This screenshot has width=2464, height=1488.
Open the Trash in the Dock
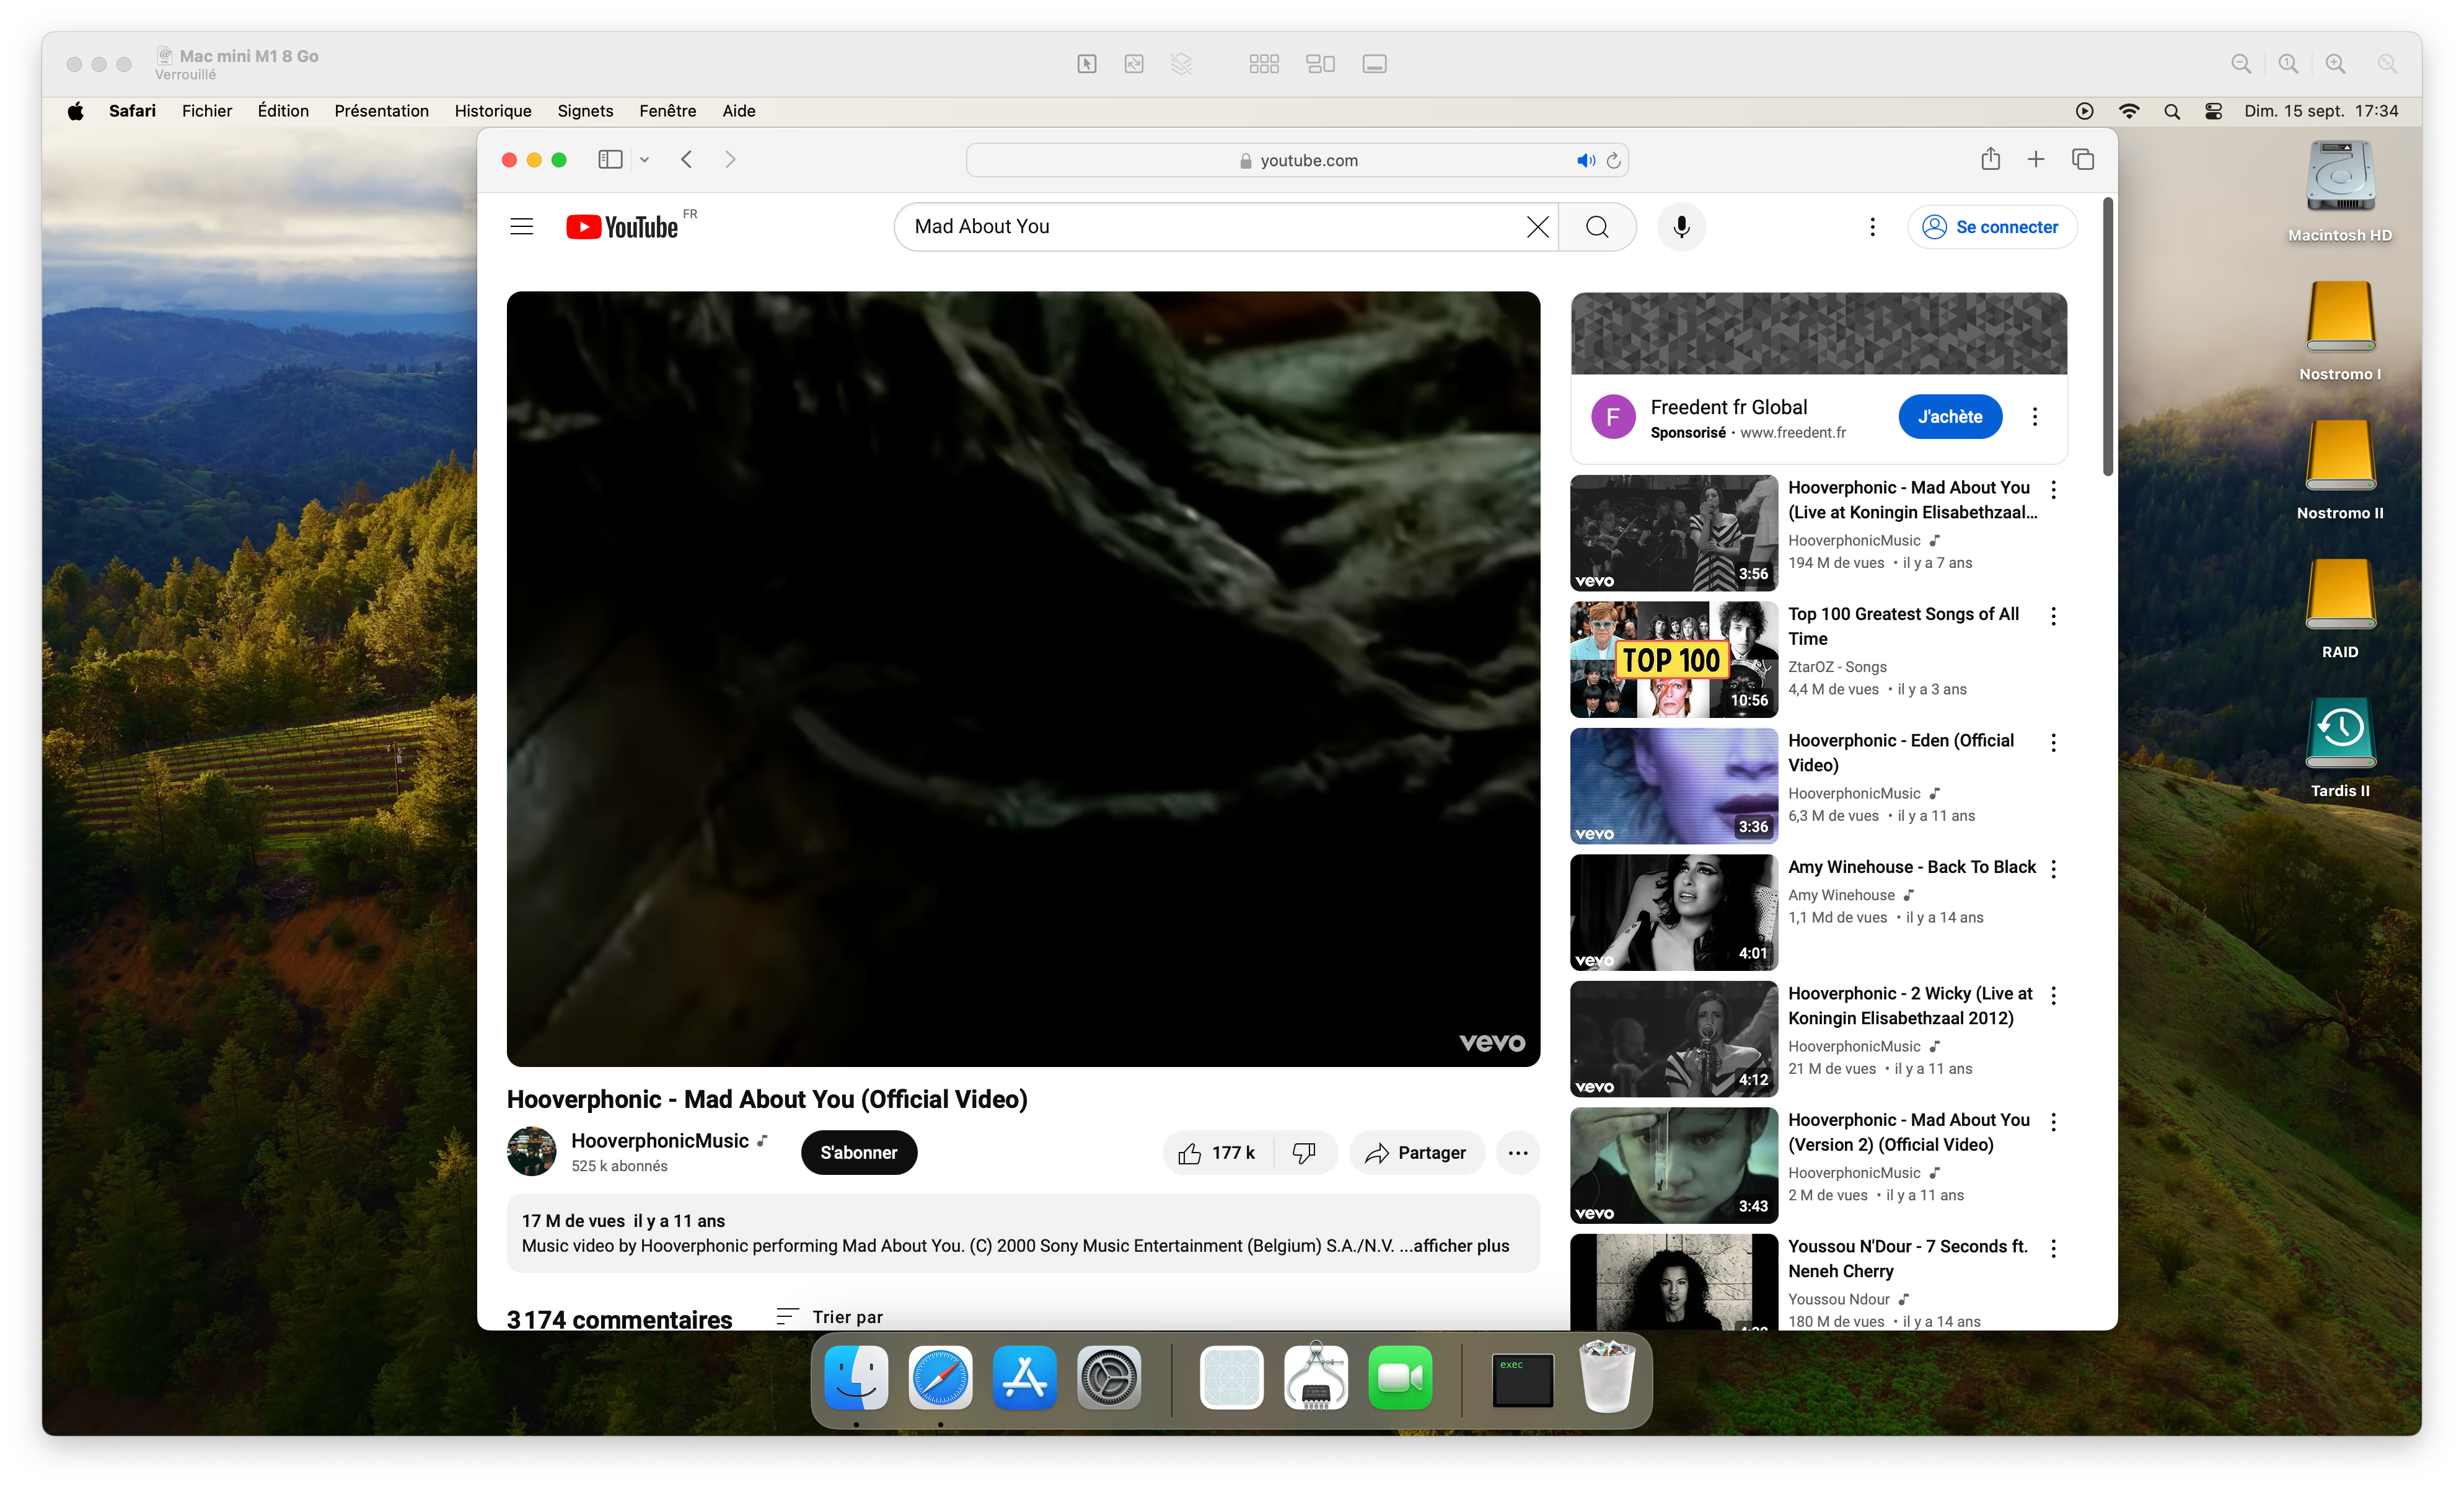pyautogui.click(x=1606, y=1378)
